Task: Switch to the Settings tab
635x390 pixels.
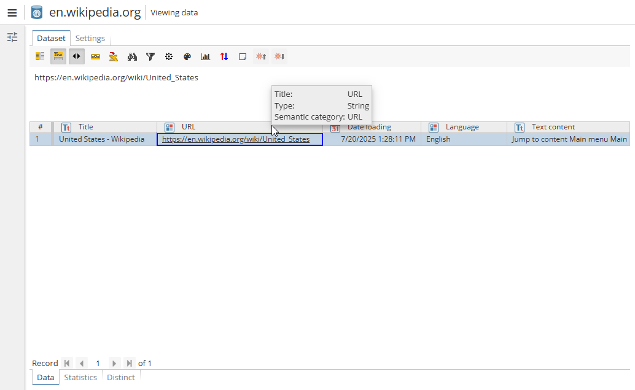Action: coord(90,38)
